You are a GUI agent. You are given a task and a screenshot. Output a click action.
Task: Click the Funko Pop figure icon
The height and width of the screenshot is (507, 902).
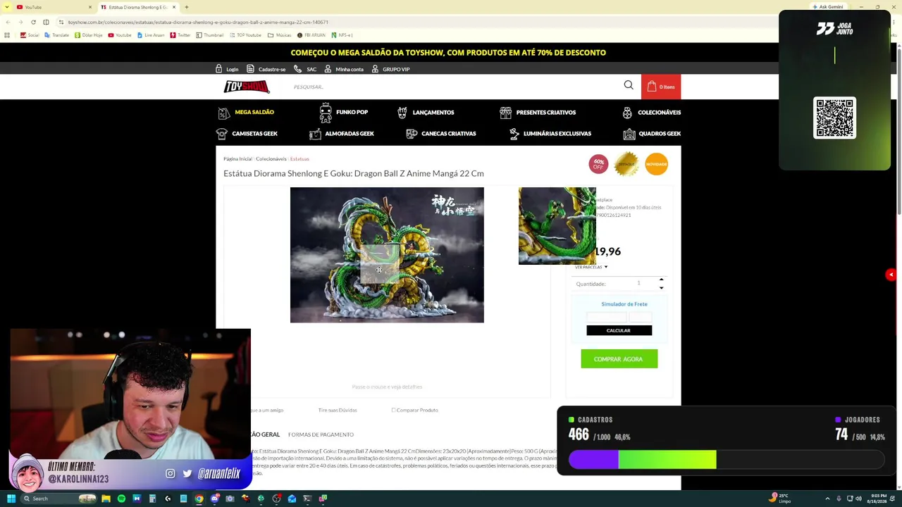coord(326,112)
